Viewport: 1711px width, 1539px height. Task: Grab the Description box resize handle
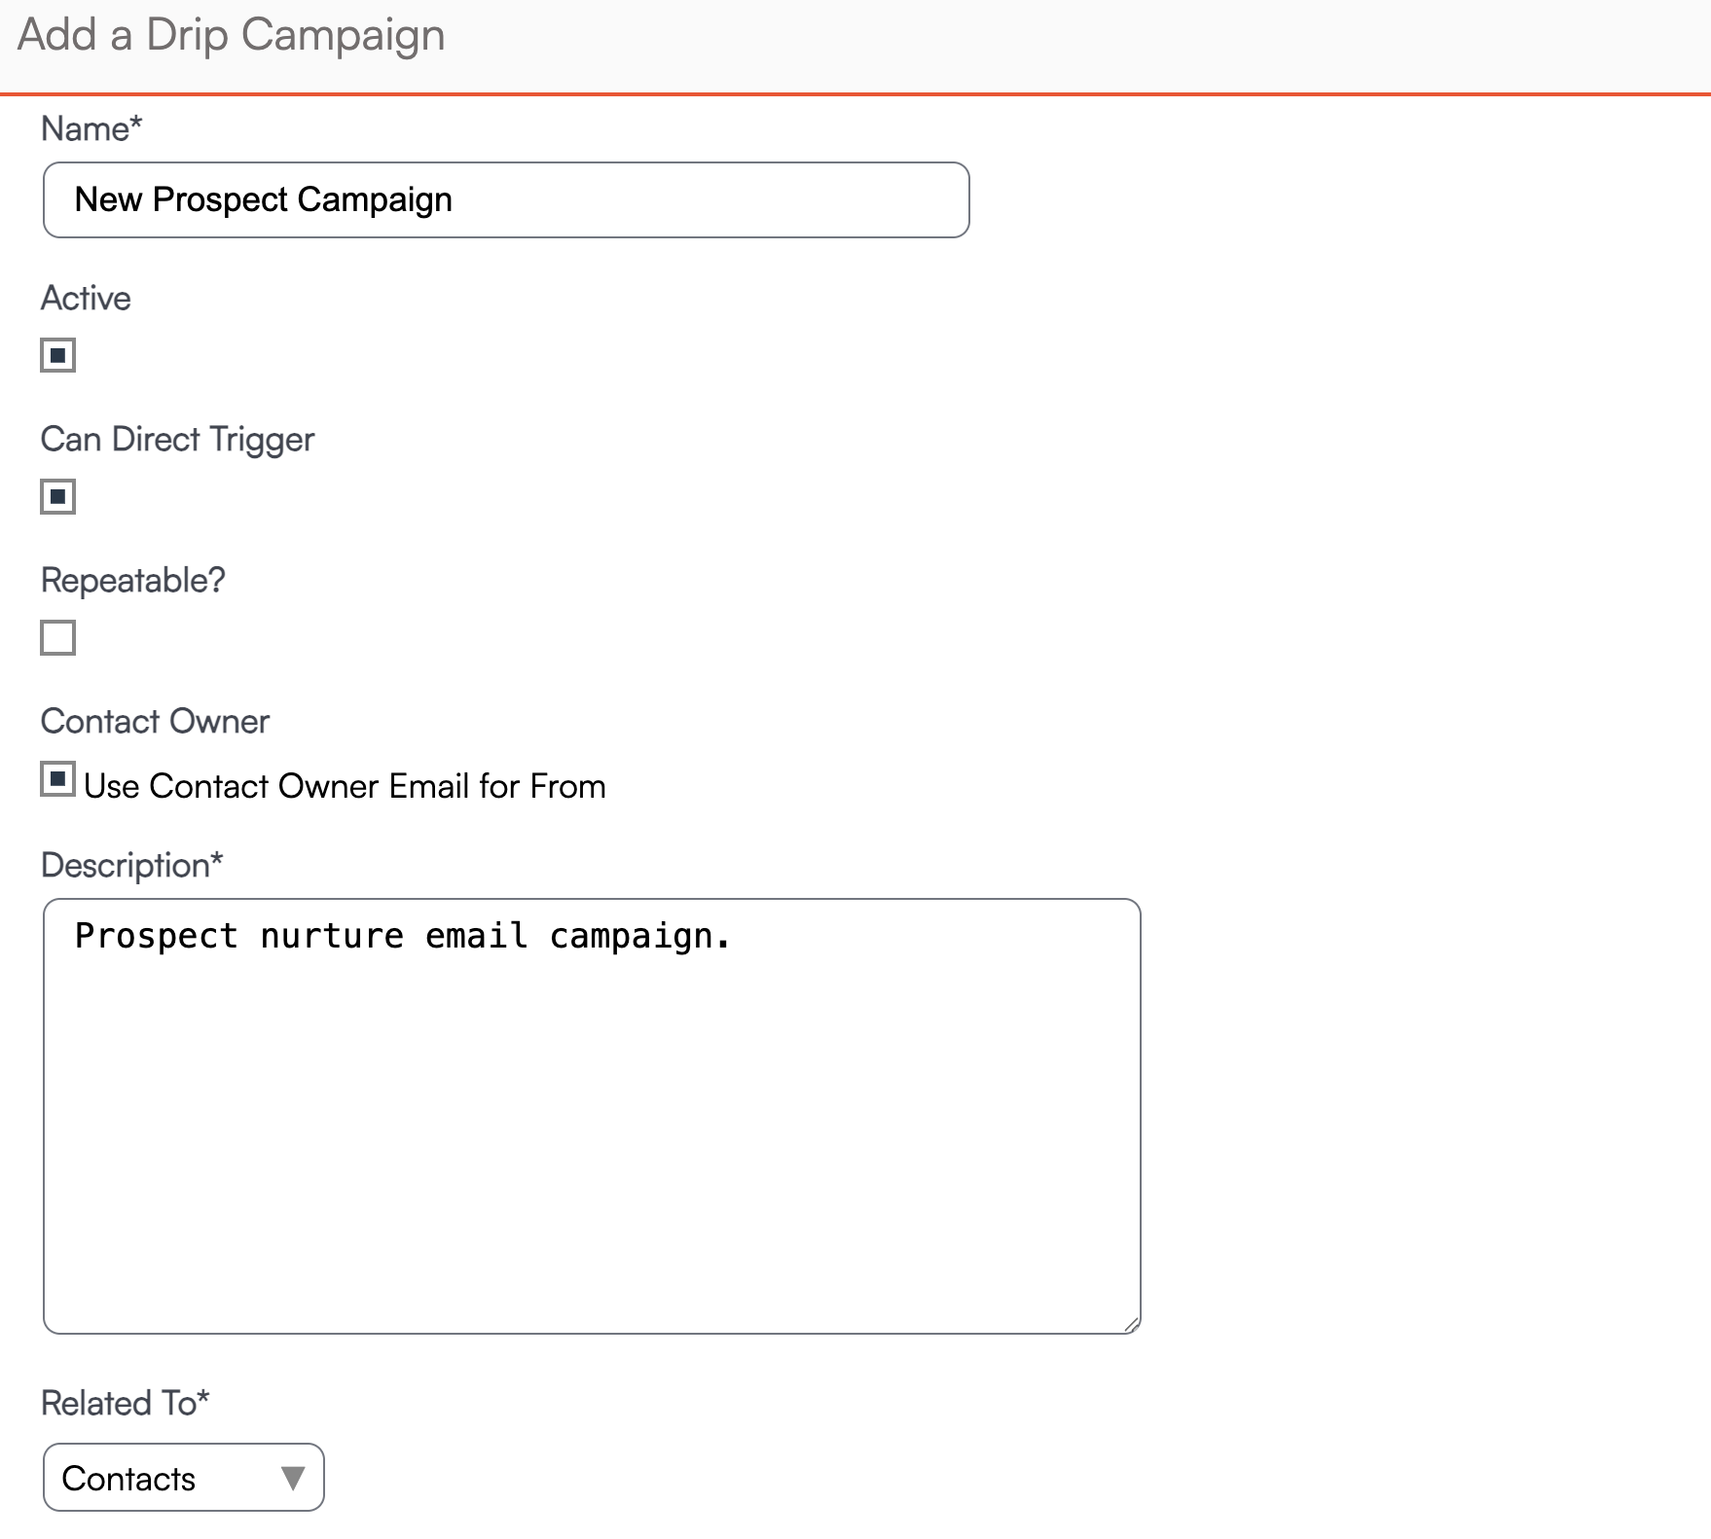(1132, 1324)
